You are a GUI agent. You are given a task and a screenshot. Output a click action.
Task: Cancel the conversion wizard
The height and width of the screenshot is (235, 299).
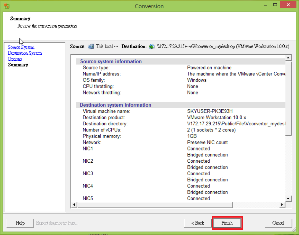(278, 223)
